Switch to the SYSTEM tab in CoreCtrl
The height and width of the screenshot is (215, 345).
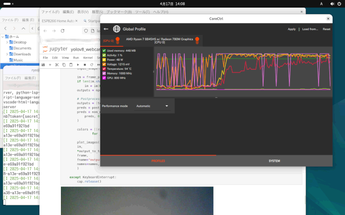coord(274,161)
